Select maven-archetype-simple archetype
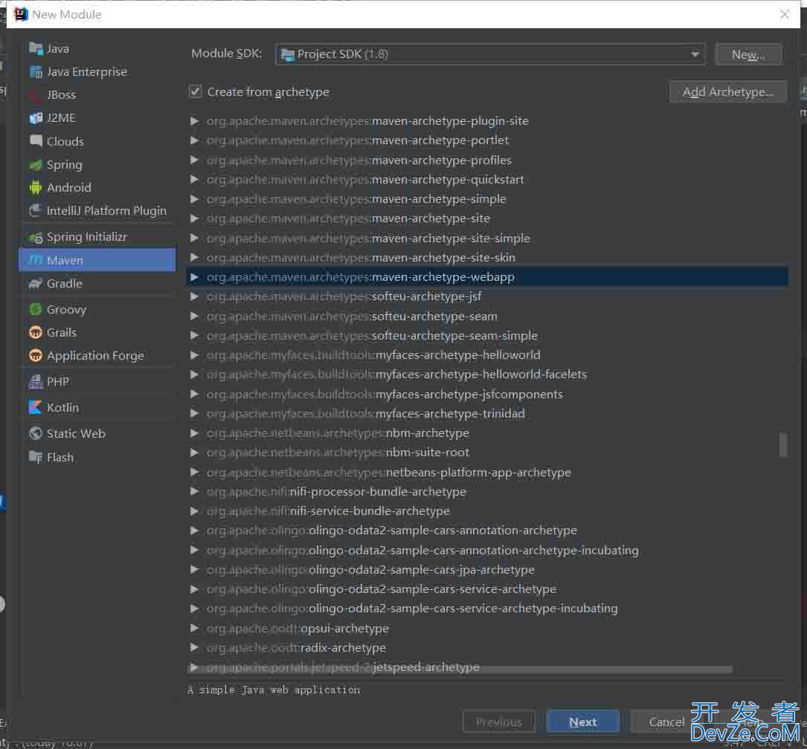 point(487,199)
